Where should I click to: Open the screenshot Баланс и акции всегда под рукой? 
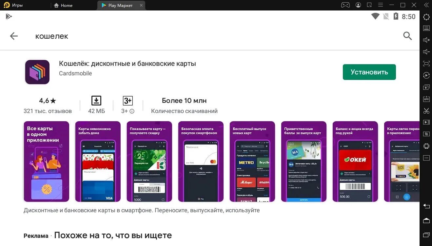point(355,161)
